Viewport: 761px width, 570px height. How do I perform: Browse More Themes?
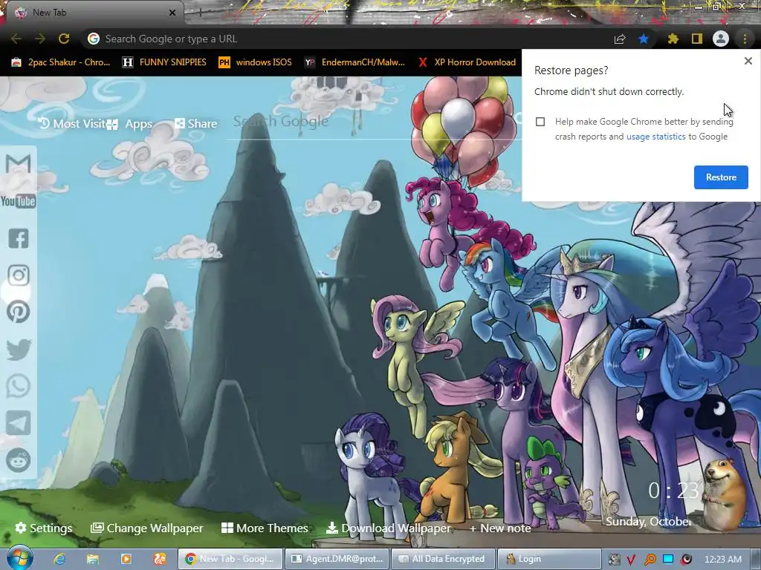tap(265, 528)
